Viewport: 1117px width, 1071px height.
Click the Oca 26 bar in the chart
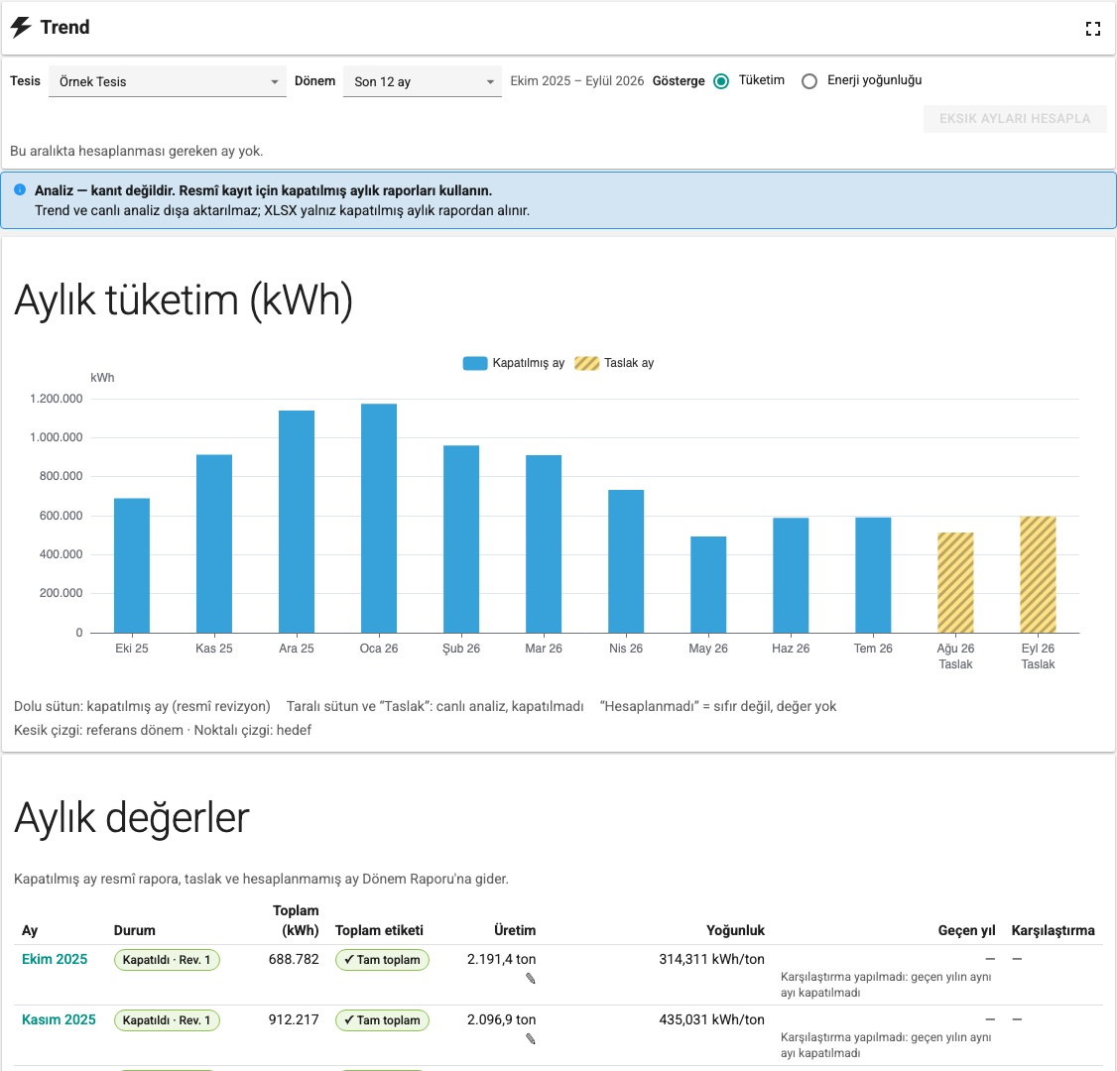point(379,519)
